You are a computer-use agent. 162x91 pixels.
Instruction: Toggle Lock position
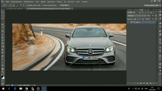140,19
